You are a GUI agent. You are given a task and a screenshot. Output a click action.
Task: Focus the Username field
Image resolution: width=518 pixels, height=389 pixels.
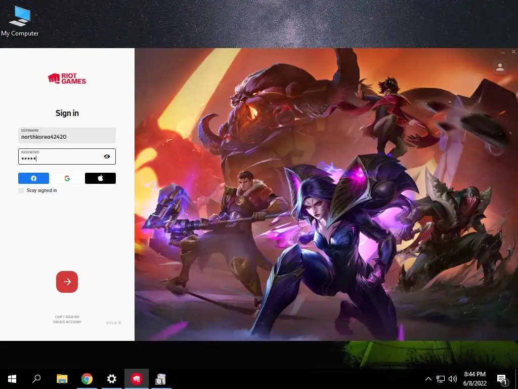click(67, 135)
